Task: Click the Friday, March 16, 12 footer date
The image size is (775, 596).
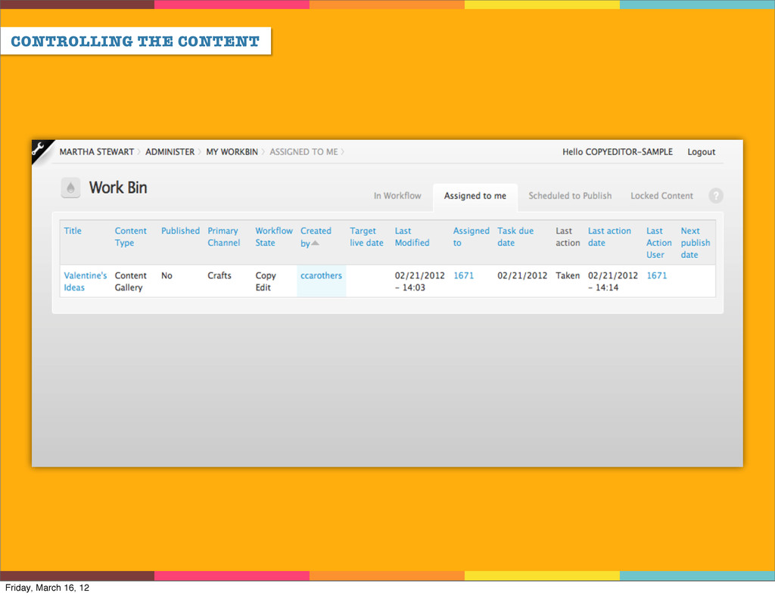Action: point(47,588)
